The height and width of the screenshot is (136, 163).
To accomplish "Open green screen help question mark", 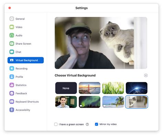I will tap(87, 124).
